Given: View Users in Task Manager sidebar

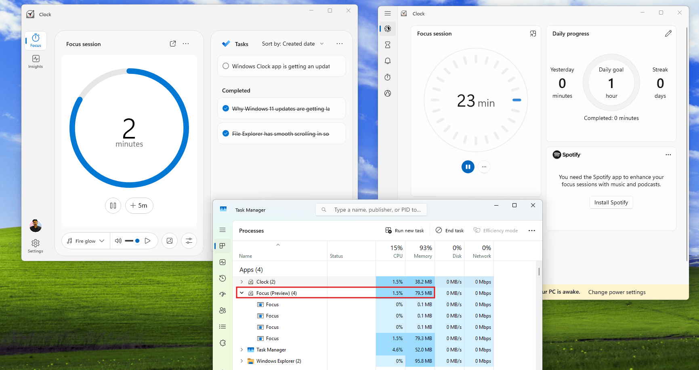Looking at the screenshot, I should coord(223,310).
